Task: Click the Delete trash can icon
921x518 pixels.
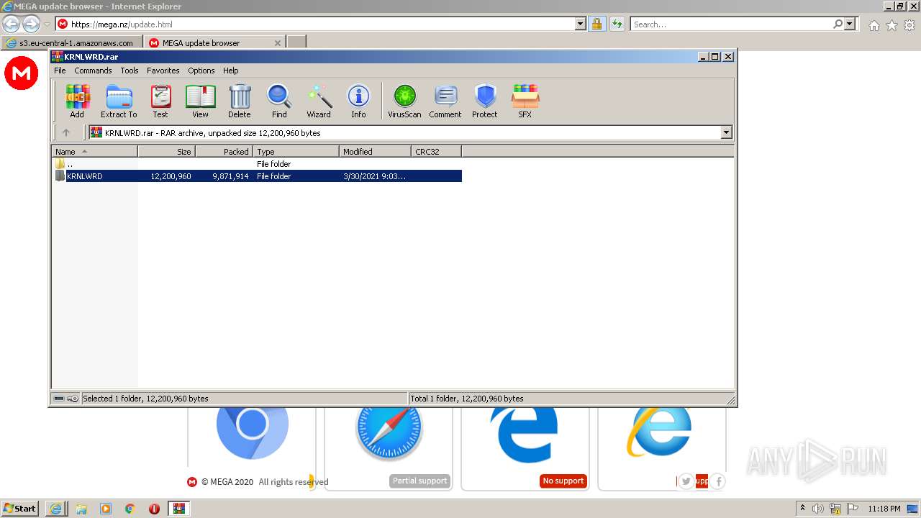Action: tap(240, 101)
